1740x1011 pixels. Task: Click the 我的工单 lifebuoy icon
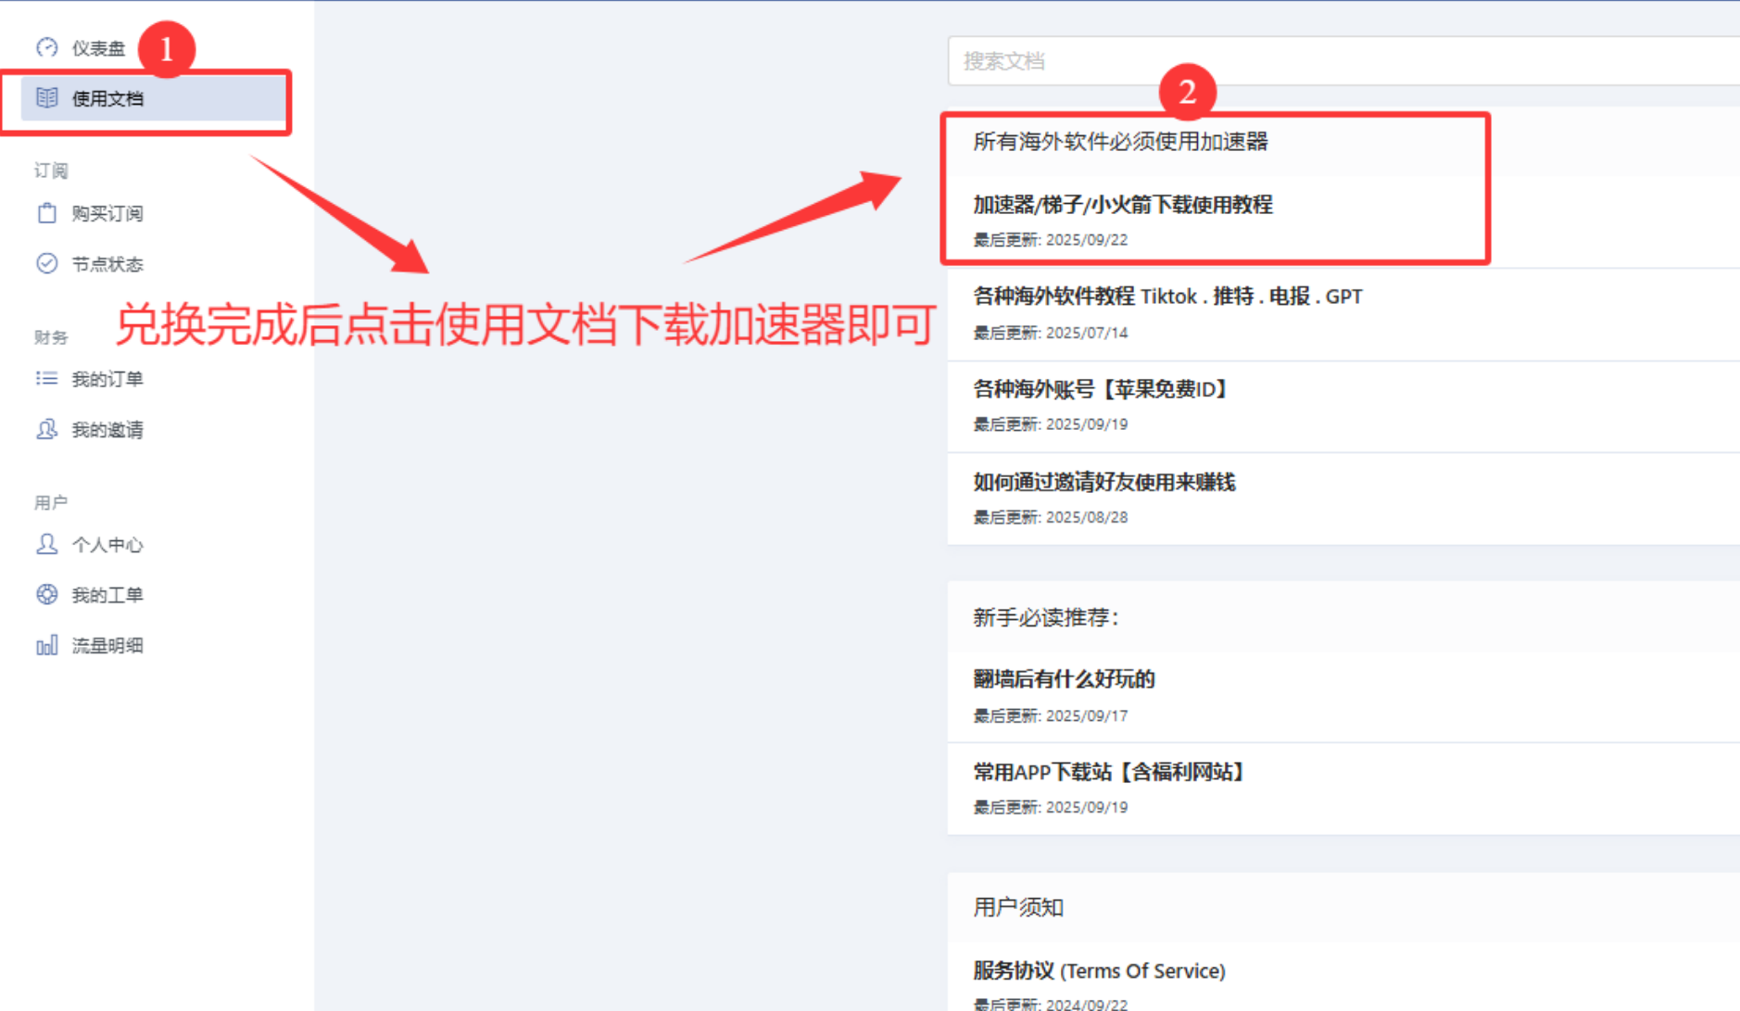[46, 594]
